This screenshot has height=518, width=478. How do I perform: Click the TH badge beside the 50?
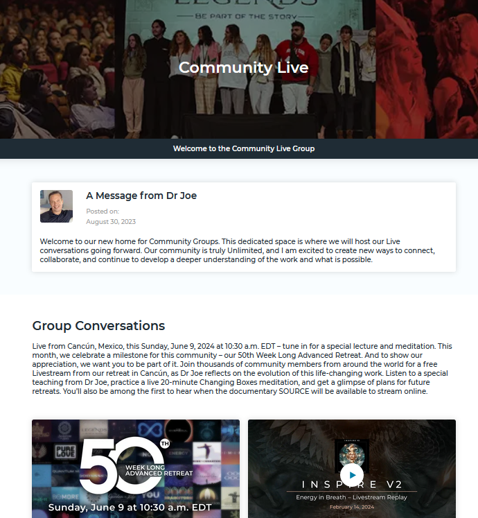(165, 444)
